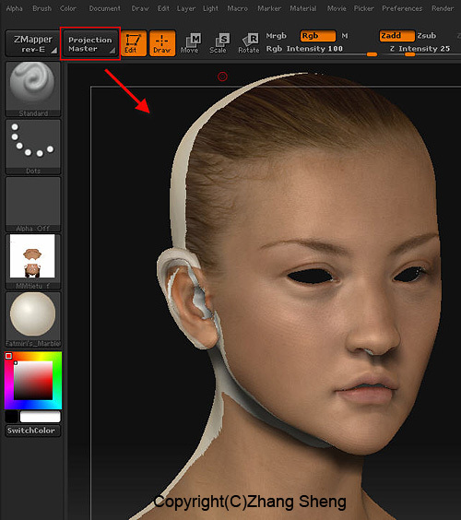461x520 pixels.
Task: Open the Layer menu
Action: [186, 8]
